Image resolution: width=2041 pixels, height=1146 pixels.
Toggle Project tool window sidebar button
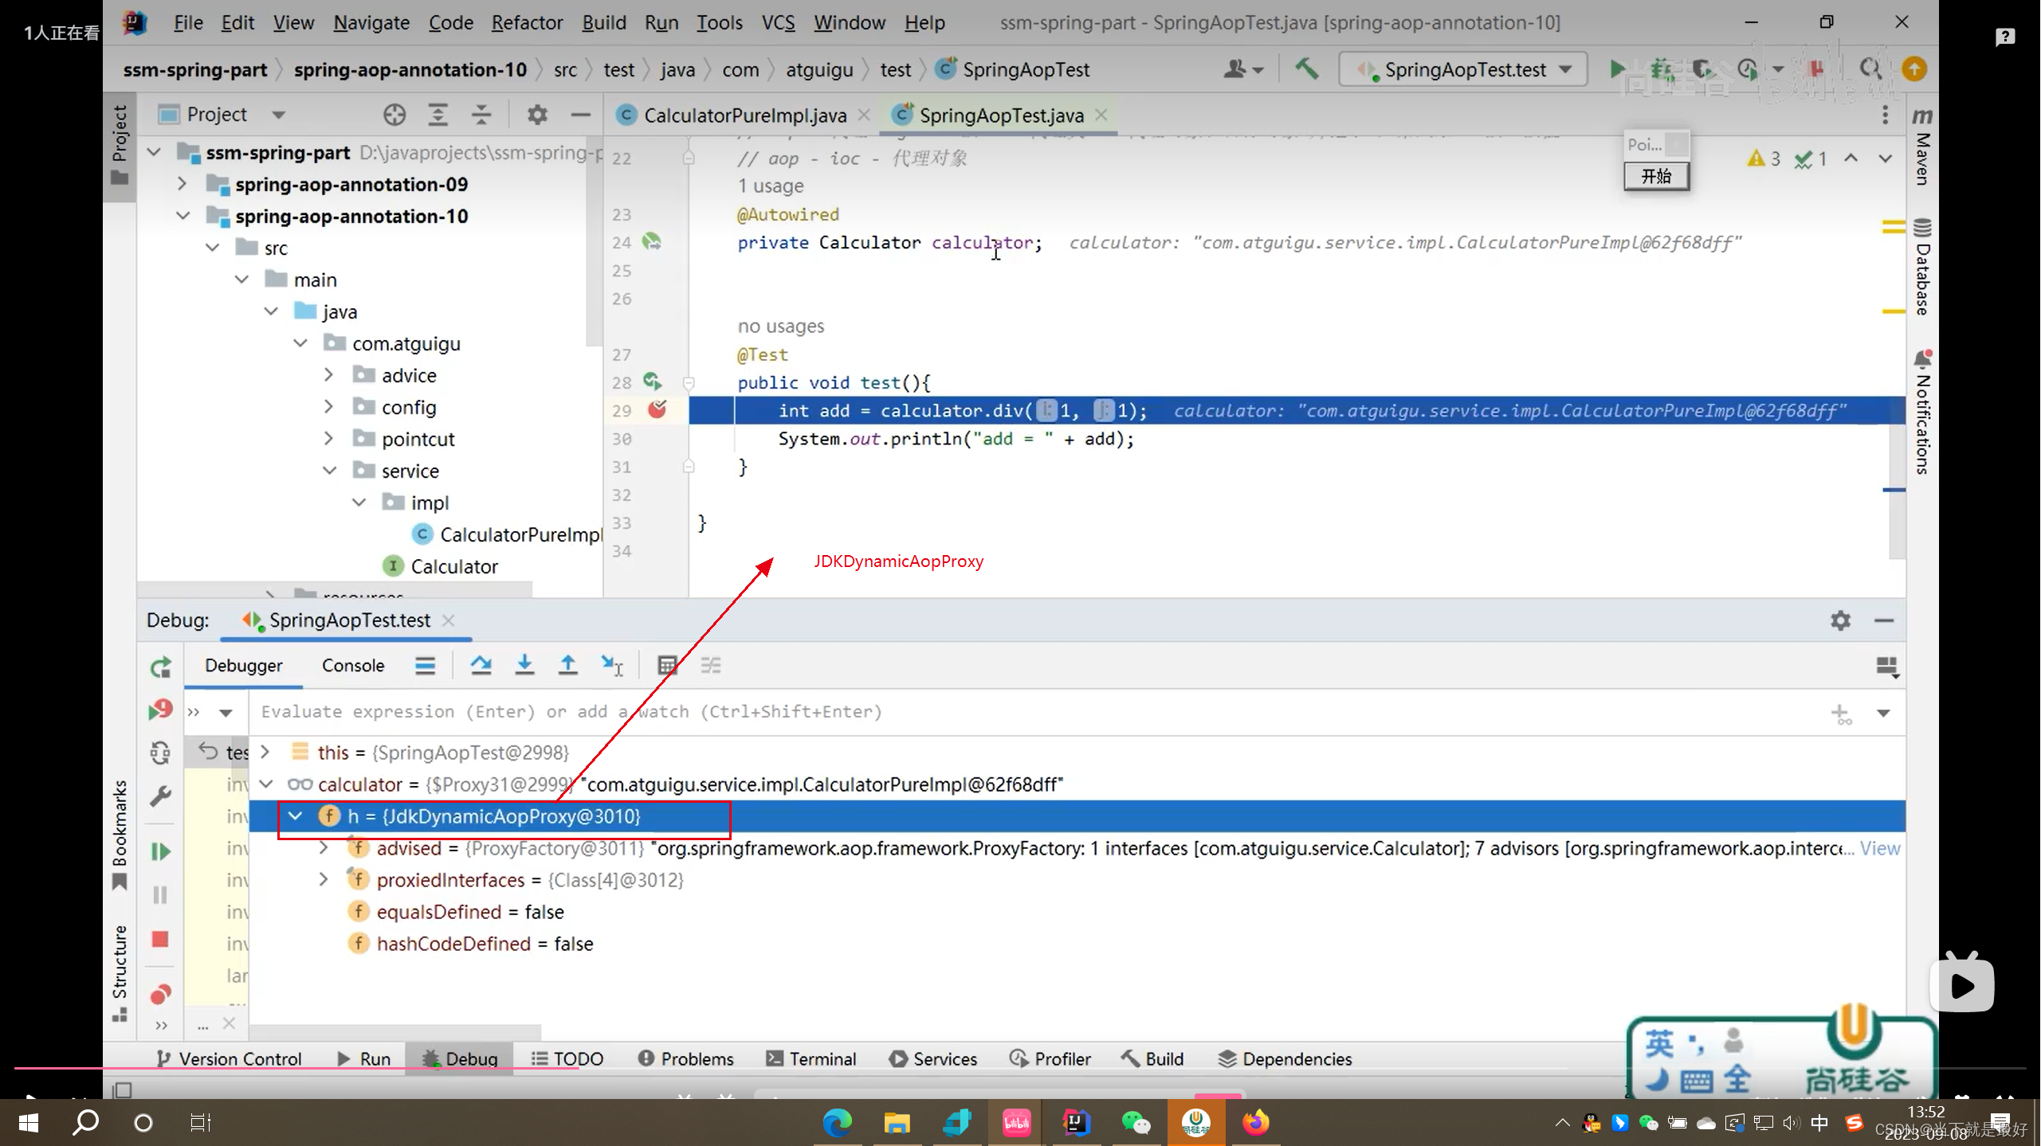(x=120, y=143)
